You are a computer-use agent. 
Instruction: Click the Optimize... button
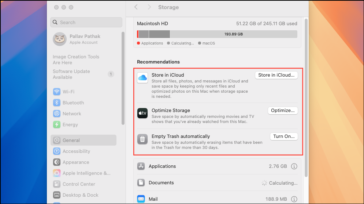(x=283, y=111)
